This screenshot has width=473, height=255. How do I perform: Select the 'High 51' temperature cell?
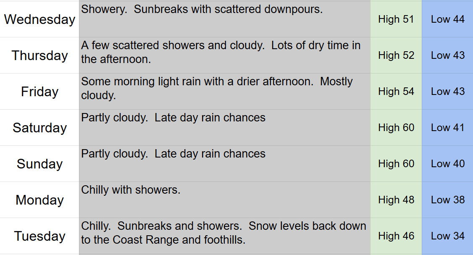point(396,19)
